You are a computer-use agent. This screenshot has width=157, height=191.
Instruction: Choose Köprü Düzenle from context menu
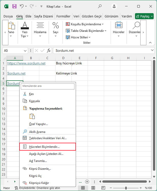(x=47, y=169)
